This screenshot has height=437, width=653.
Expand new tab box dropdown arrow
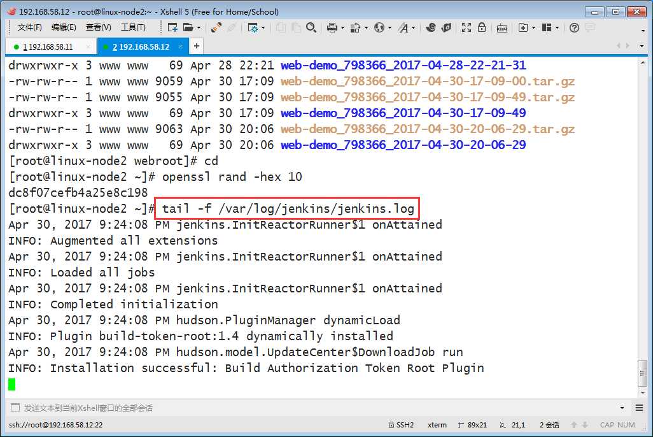click(533, 28)
